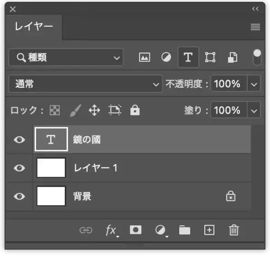Create a new group folder
Screen dimensions: 270x256
coord(184,230)
